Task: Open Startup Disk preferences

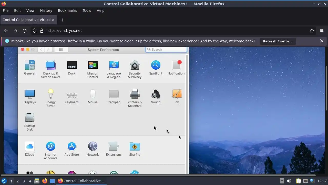Action: click(30, 122)
